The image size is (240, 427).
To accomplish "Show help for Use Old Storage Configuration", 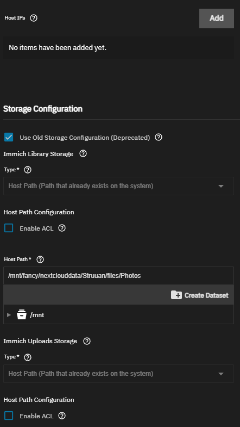I will (159, 137).
